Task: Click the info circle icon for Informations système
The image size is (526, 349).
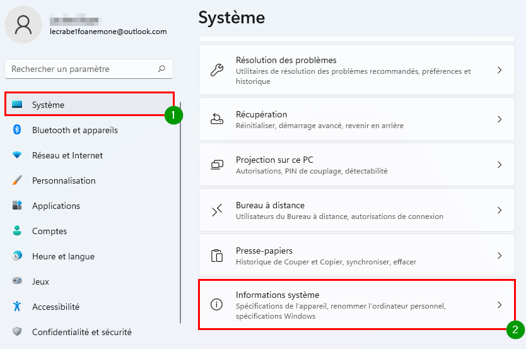Action: (x=216, y=304)
